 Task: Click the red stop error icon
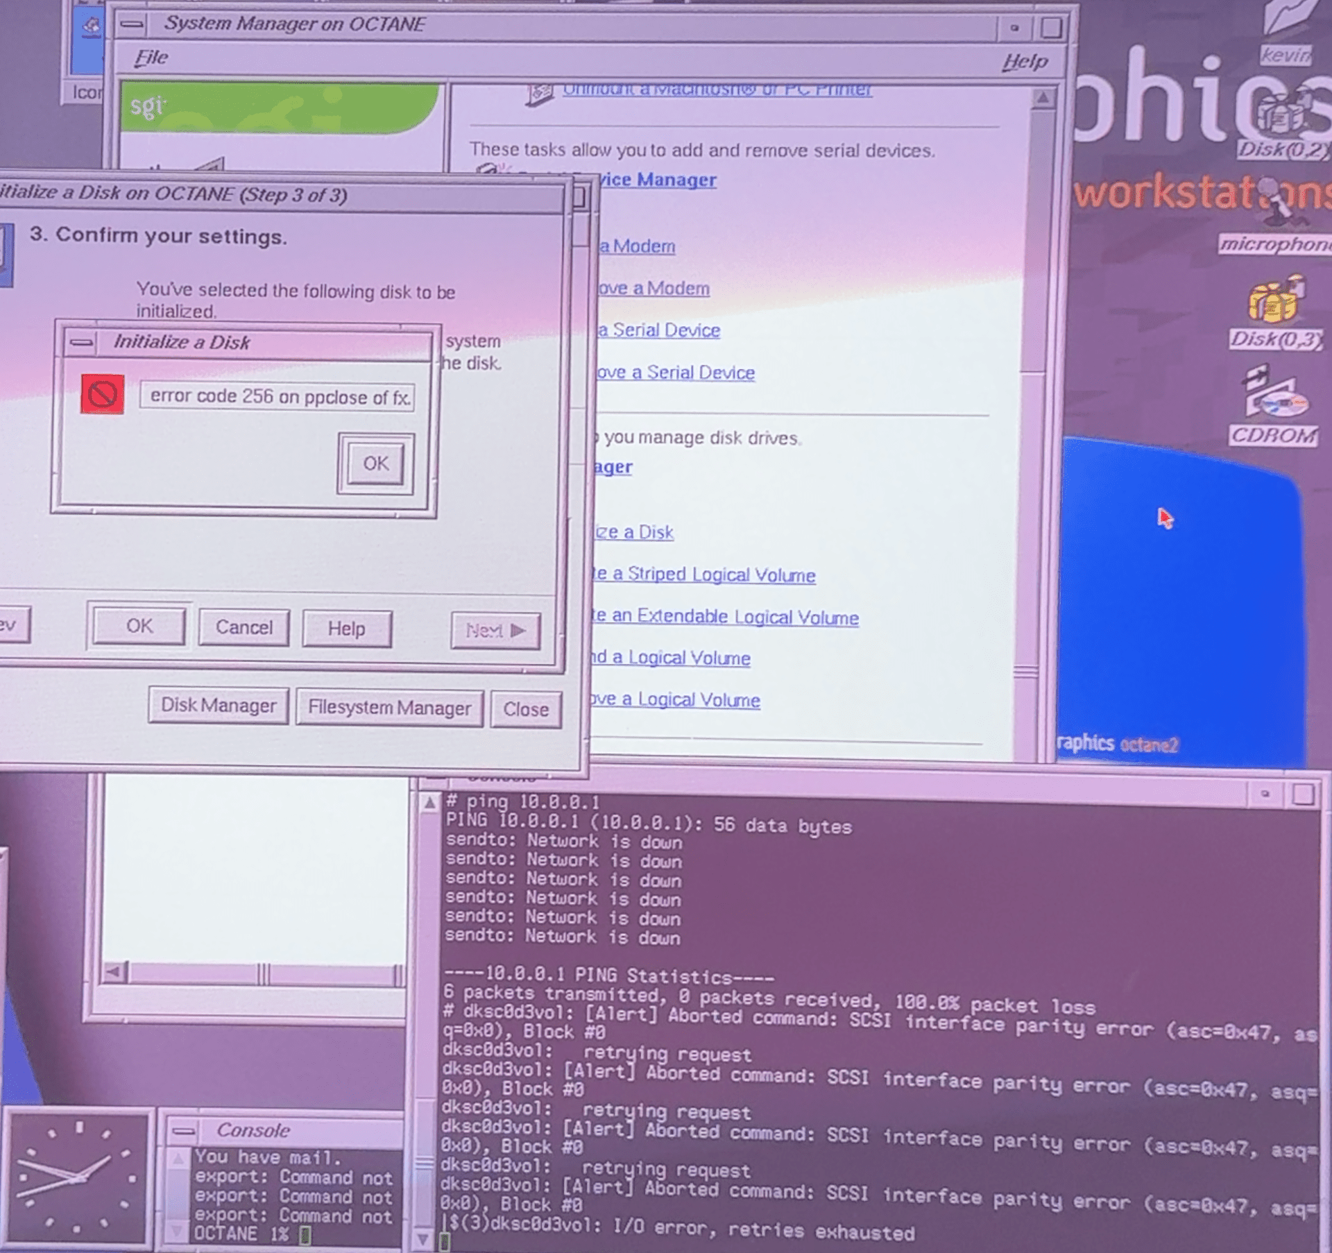click(x=103, y=395)
